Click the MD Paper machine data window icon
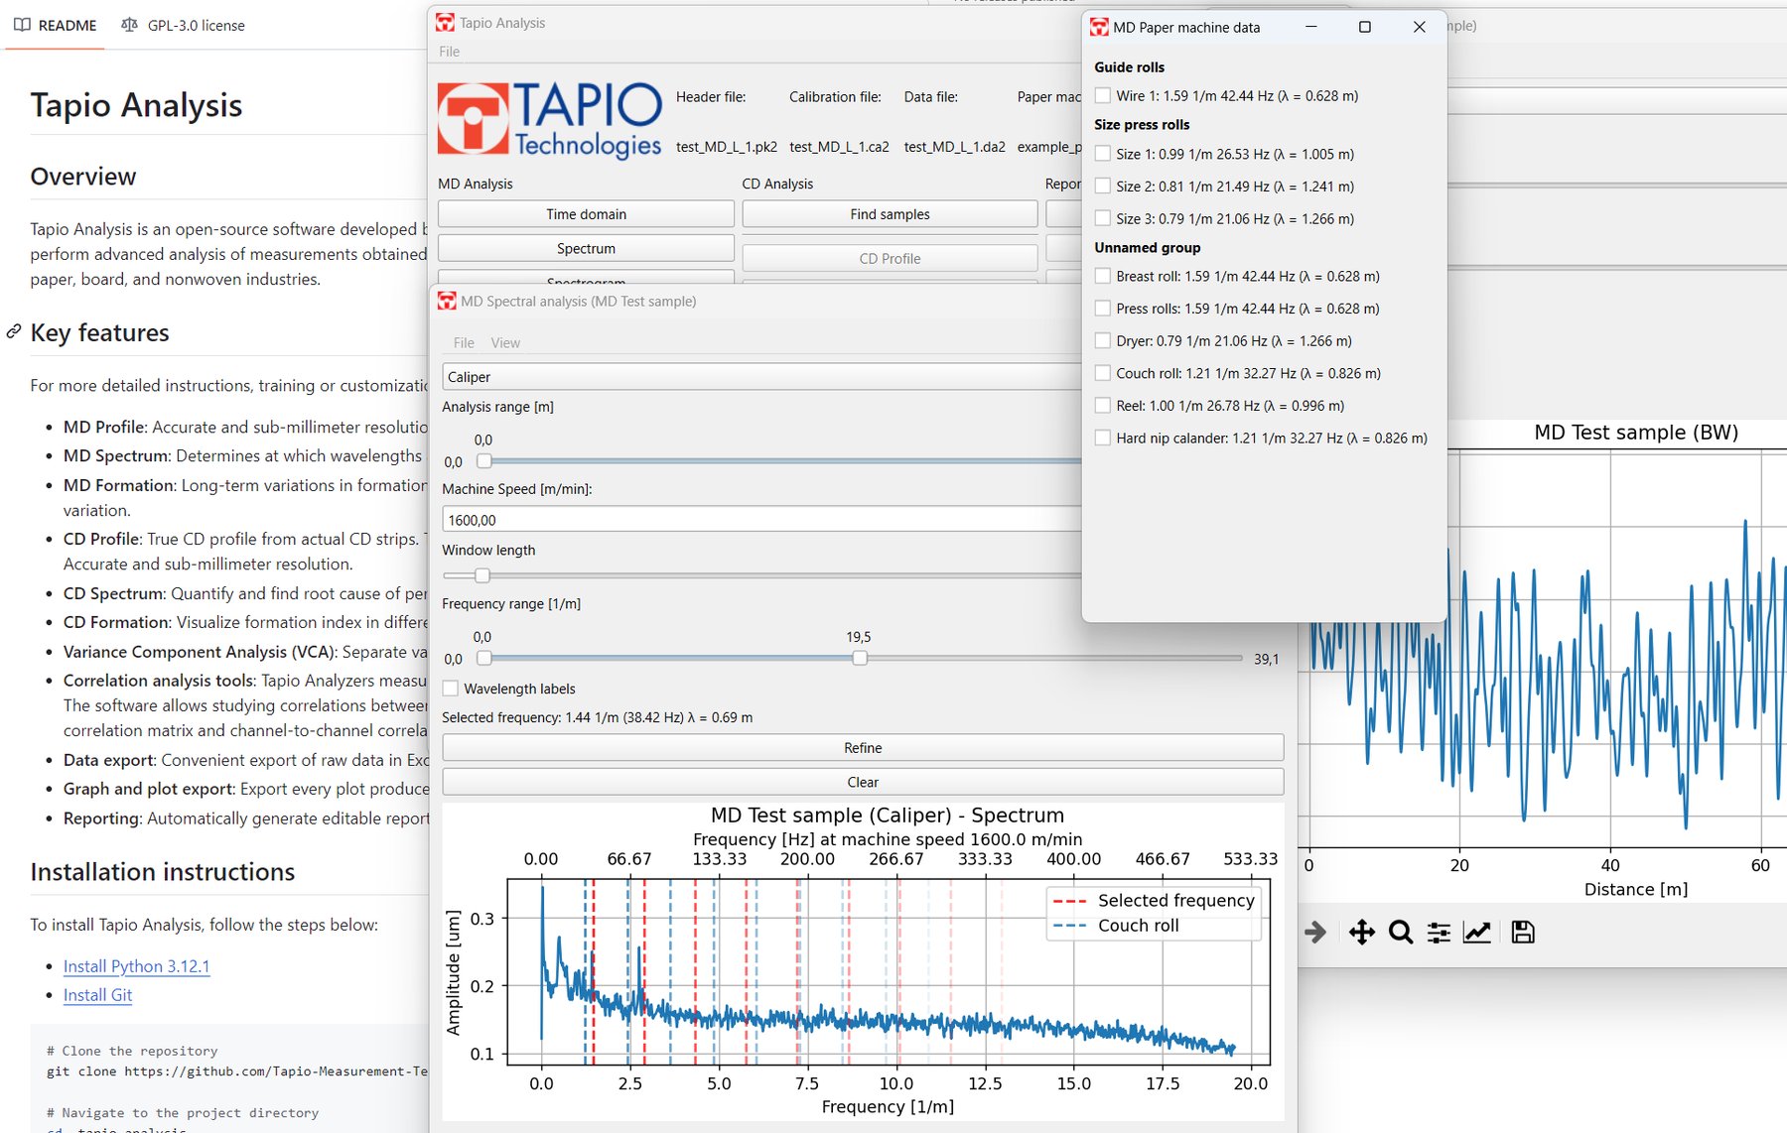 pyautogui.click(x=1099, y=27)
